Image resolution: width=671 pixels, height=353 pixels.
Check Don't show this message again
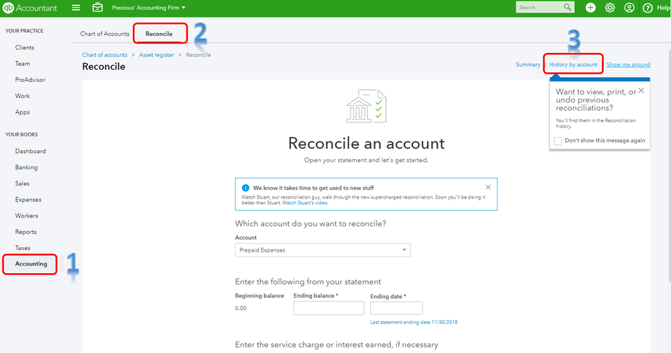(557, 141)
